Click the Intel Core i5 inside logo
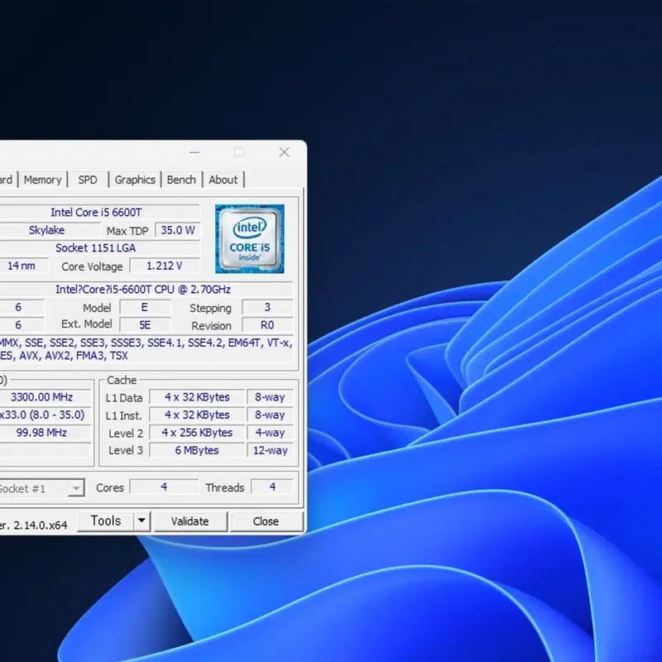The height and width of the screenshot is (662, 662). pos(250,239)
